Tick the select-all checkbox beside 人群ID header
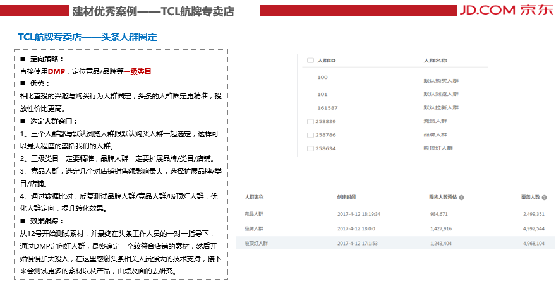 point(310,61)
